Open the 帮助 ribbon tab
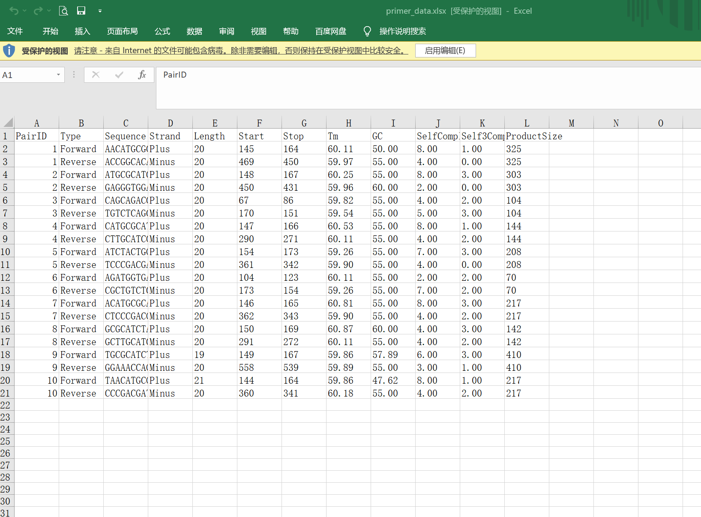The height and width of the screenshot is (517, 701). (291, 31)
